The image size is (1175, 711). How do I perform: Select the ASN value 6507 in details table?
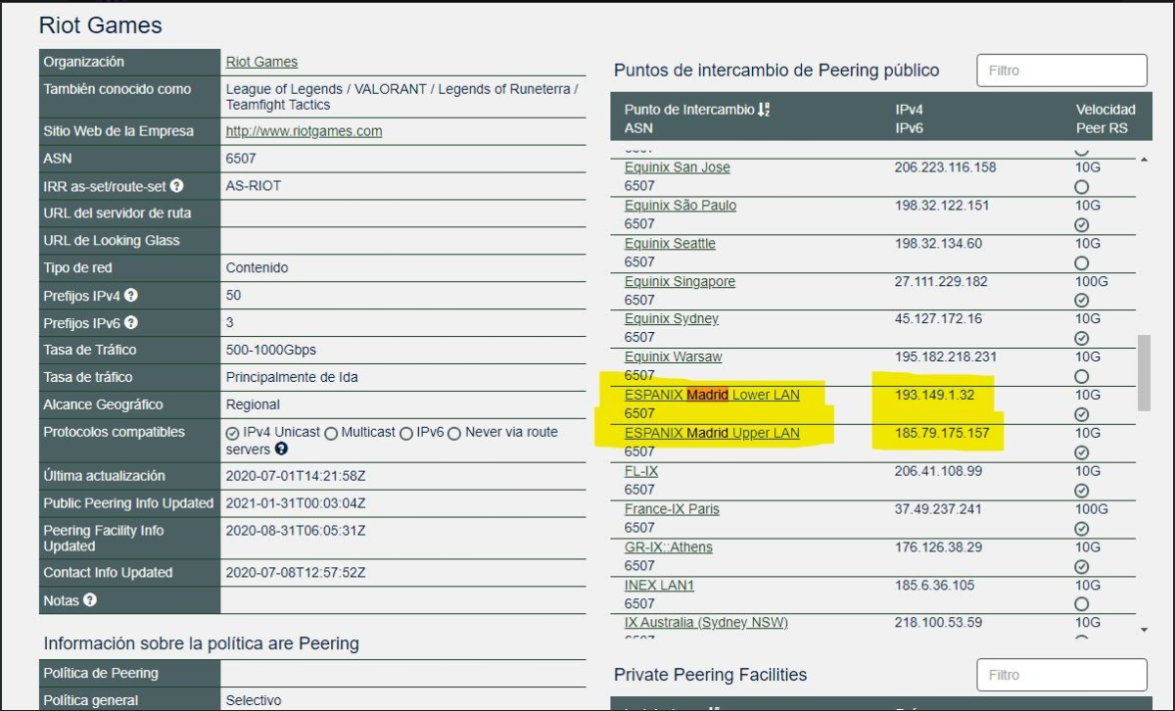241,159
